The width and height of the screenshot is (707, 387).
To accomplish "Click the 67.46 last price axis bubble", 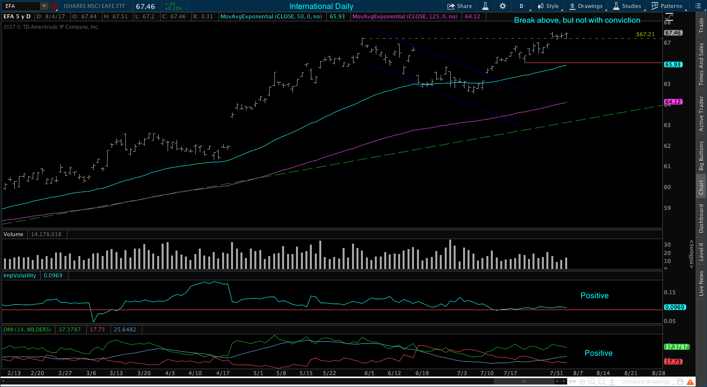I will [673, 33].
